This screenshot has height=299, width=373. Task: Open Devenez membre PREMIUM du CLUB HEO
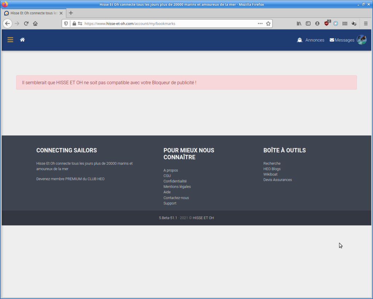coord(70,179)
